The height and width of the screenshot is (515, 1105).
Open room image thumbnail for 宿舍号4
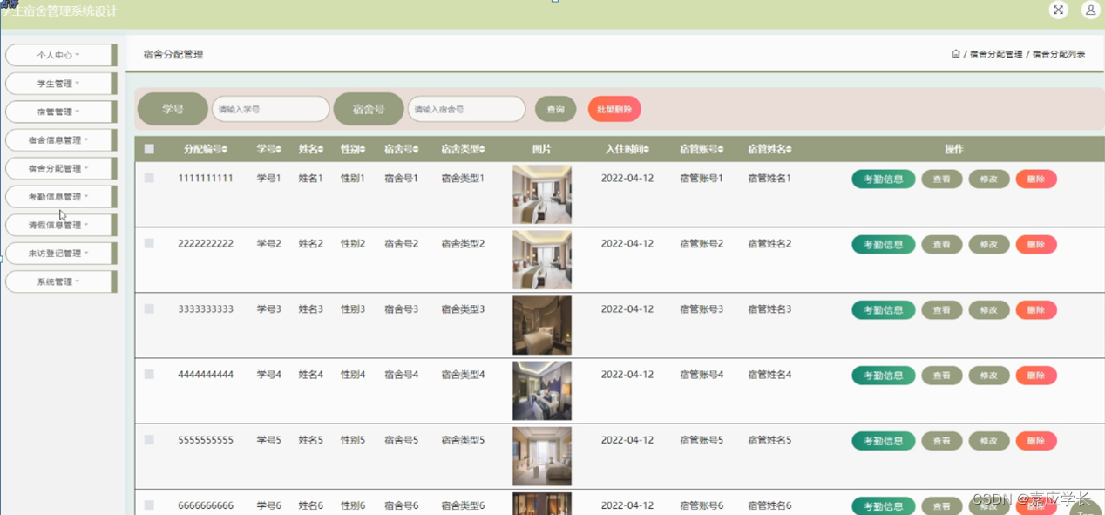pyautogui.click(x=542, y=390)
